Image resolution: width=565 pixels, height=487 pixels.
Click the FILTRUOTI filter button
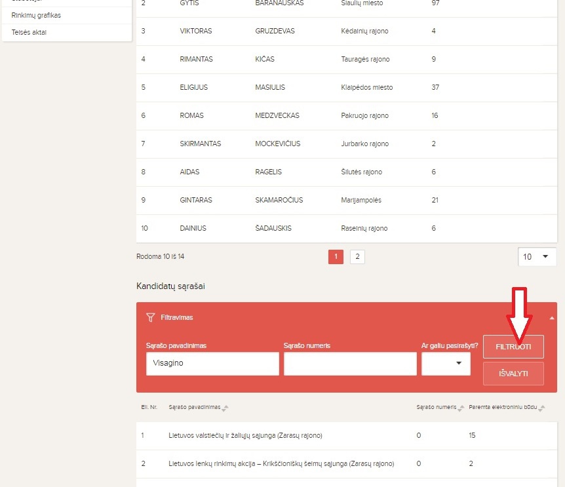coord(513,347)
